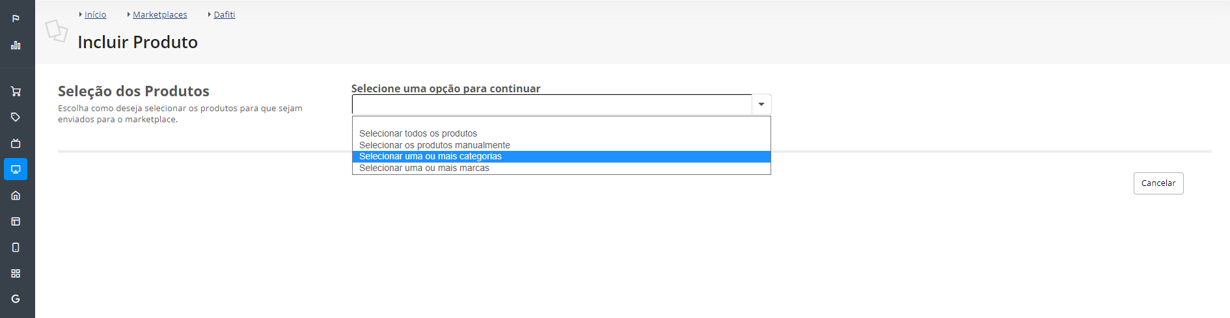1230x318 pixels.
Task: Click the flag icon in sidebar
Action: tap(16, 18)
